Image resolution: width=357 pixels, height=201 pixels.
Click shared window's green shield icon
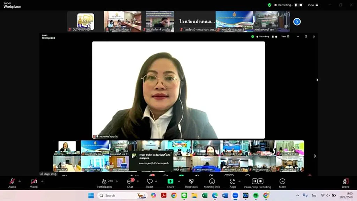(252, 36)
